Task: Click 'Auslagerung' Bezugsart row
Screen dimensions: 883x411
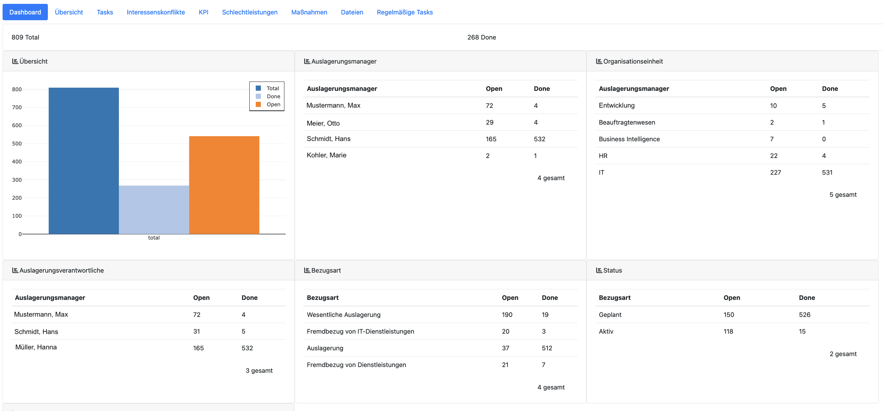Action: click(441, 348)
